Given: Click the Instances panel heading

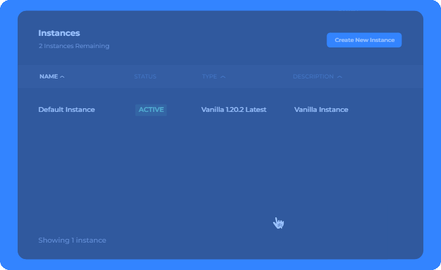Looking at the screenshot, I should coord(59,33).
